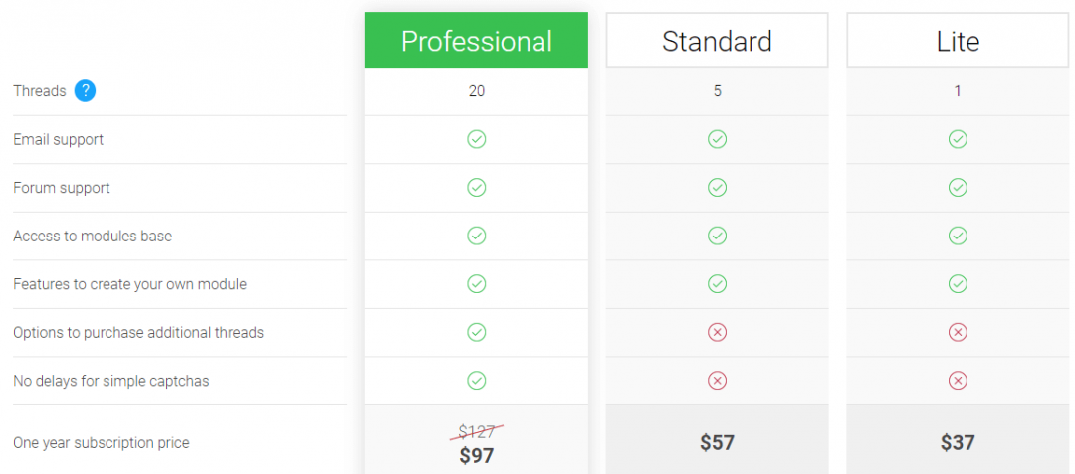1075x474 pixels.
Task: Click the Threads feature label
Action: point(40,91)
